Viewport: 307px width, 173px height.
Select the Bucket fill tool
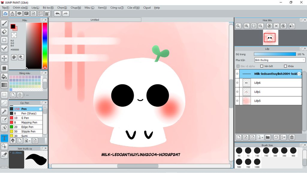(4, 76)
